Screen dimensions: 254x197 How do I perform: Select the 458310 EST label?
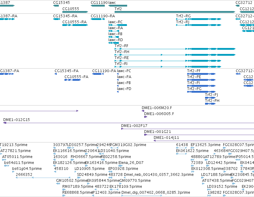click(x=61, y=169)
